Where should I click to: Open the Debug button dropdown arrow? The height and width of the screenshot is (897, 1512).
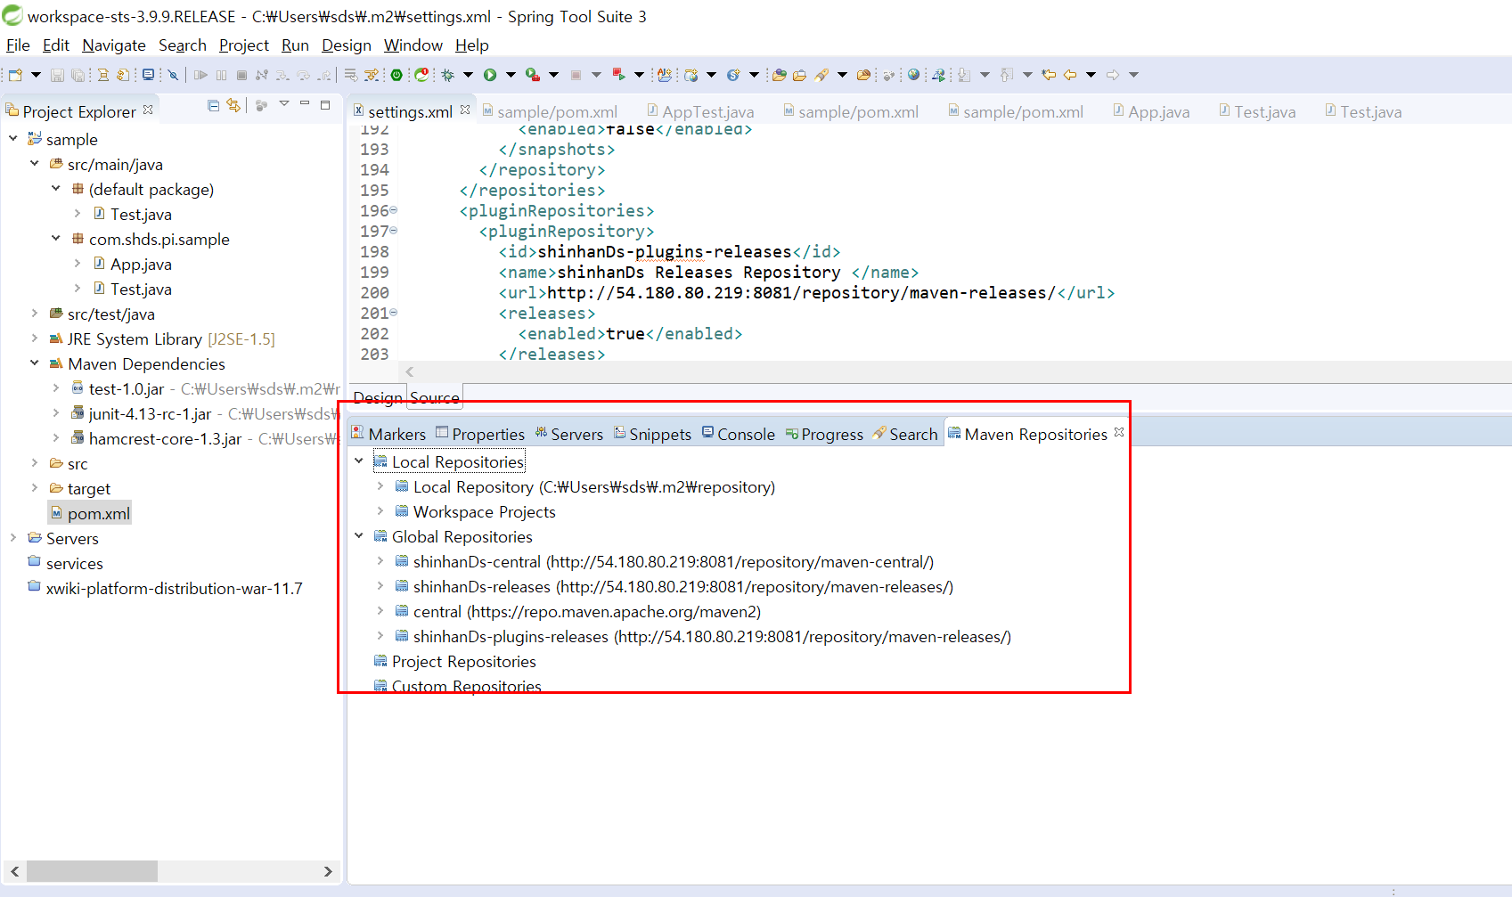[x=468, y=75]
